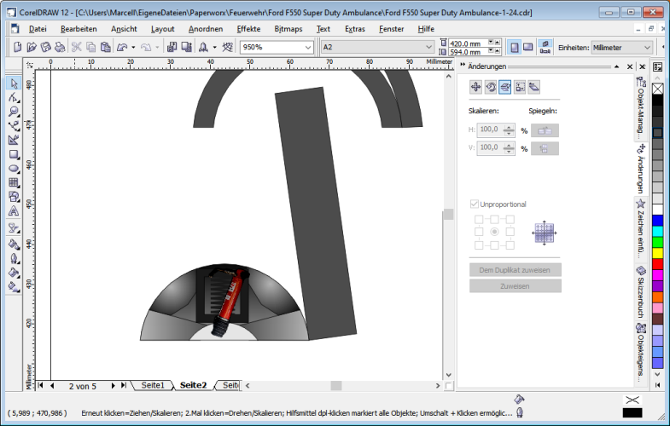This screenshot has height=426, width=670.
Task: Switch to Skew transform mode
Action: pos(534,87)
